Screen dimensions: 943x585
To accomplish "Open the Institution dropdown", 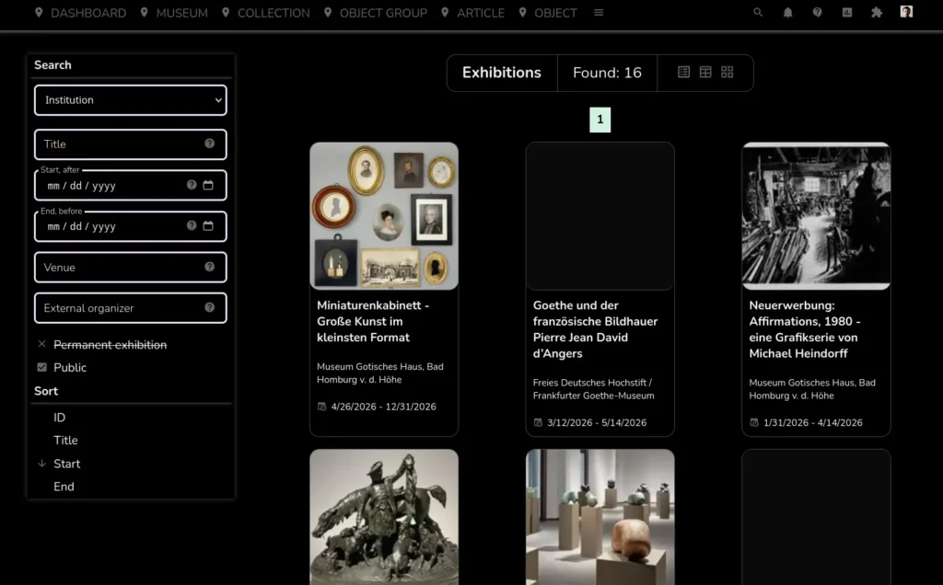I will 131,99.
